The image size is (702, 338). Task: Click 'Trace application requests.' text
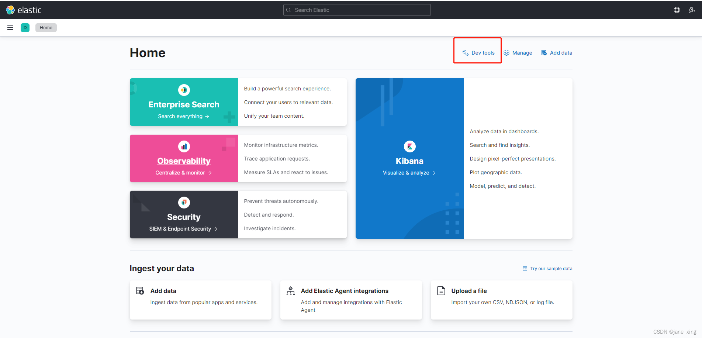coord(277,159)
